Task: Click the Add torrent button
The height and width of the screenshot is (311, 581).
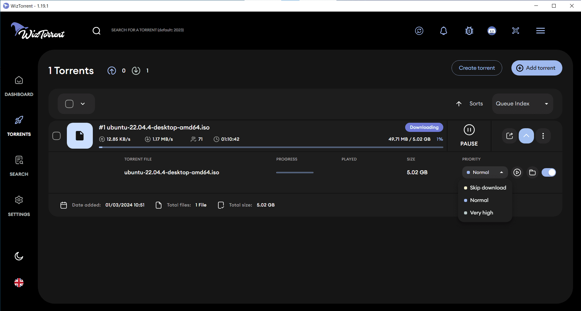Action: (x=537, y=68)
